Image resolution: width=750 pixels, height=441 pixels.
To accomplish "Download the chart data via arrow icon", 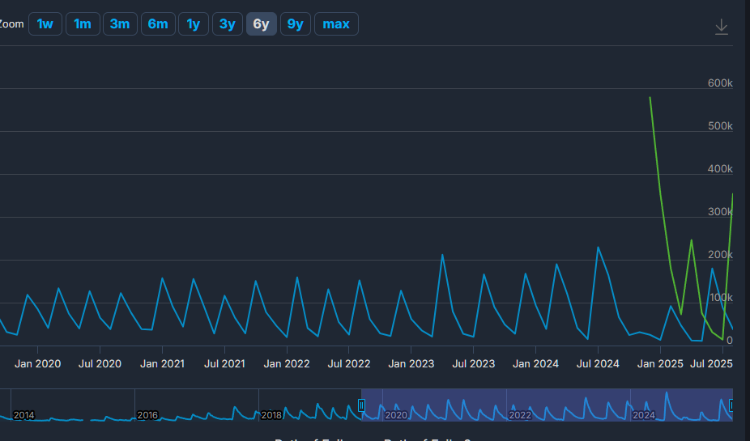I will click(x=722, y=27).
